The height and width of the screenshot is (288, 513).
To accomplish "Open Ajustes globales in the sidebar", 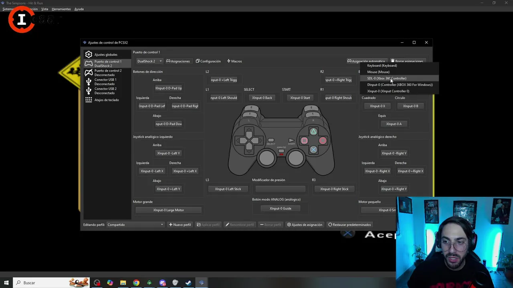I will click(x=107, y=54).
